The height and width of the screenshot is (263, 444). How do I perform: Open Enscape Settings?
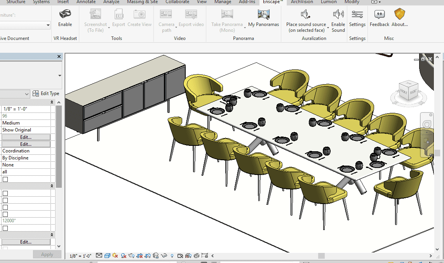(x=357, y=19)
